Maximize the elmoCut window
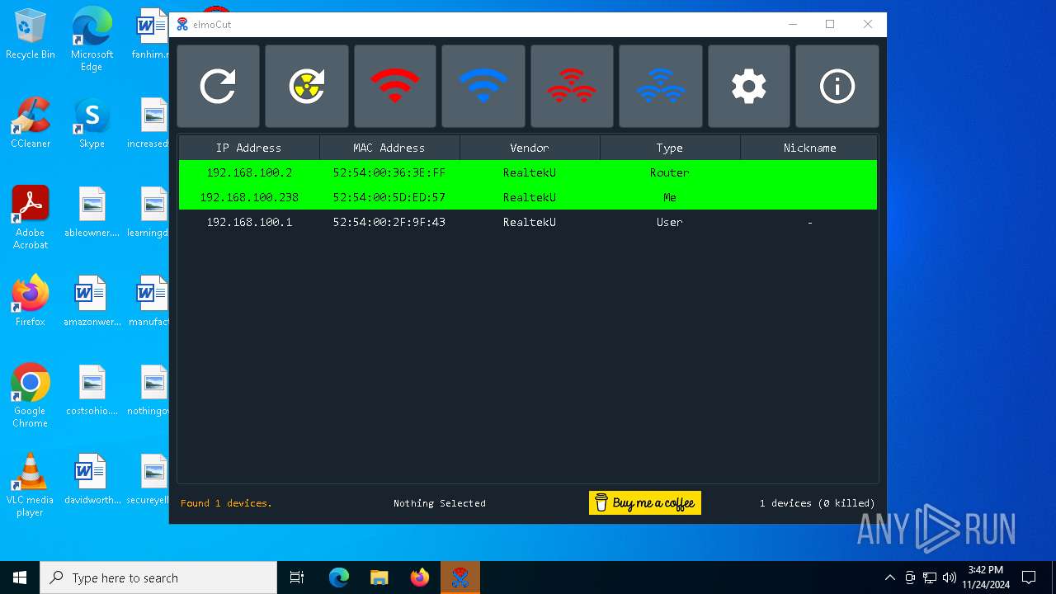This screenshot has width=1056, height=594. click(830, 24)
